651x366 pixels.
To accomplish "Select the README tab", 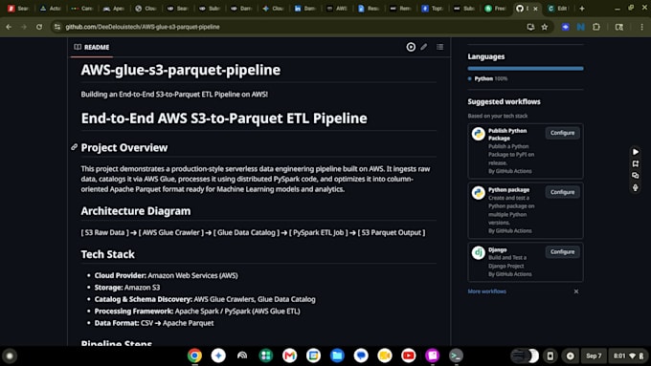I will tap(92, 47).
